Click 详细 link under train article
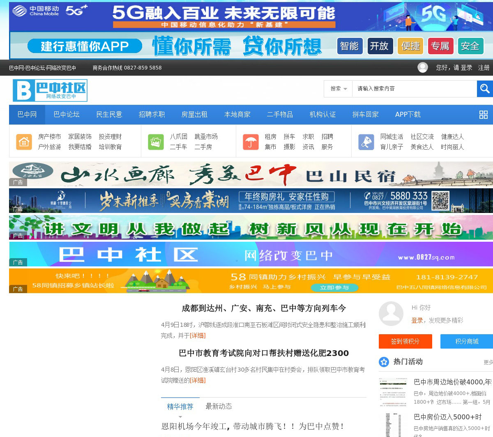 (x=198, y=335)
